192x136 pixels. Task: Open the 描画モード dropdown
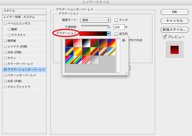[96, 20]
